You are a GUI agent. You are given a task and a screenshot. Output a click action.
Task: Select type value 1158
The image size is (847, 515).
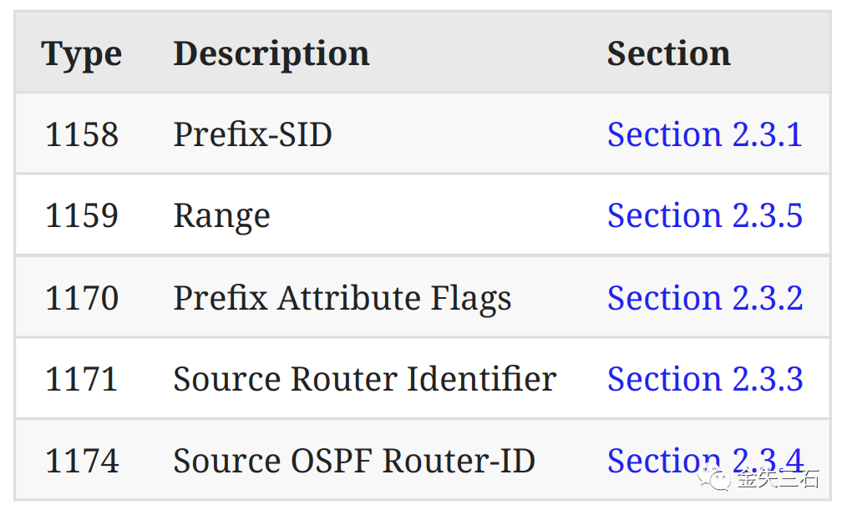(81, 134)
